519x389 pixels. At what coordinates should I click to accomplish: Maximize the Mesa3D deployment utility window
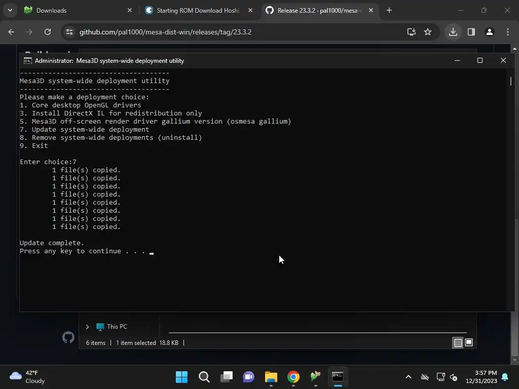(480, 60)
